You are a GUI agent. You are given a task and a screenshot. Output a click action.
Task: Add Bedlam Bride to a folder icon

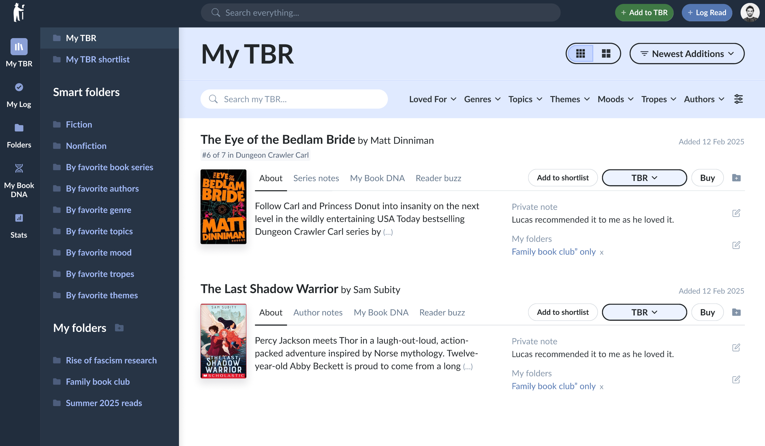coord(736,178)
